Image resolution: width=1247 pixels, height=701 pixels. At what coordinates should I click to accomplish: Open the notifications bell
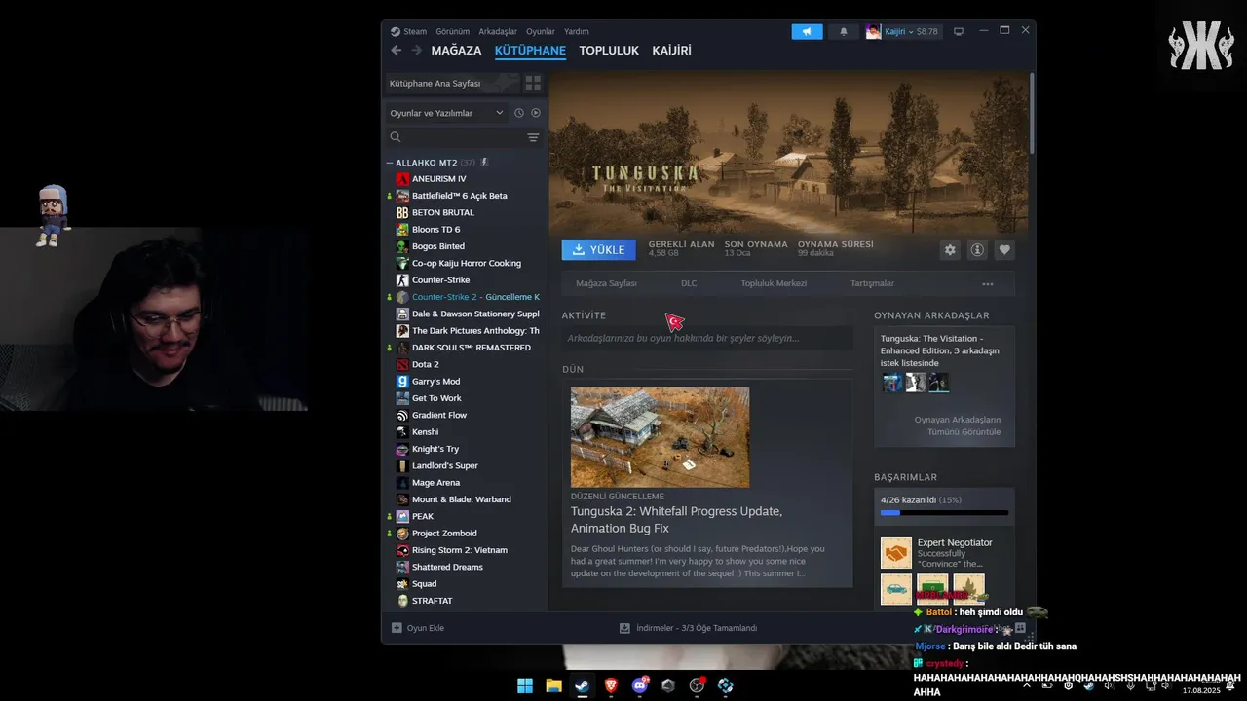[844, 32]
